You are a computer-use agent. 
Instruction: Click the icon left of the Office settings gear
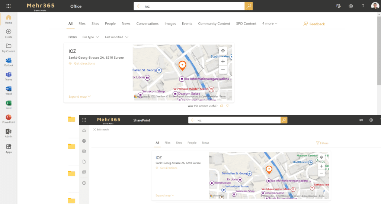click(x=339, y=6)
